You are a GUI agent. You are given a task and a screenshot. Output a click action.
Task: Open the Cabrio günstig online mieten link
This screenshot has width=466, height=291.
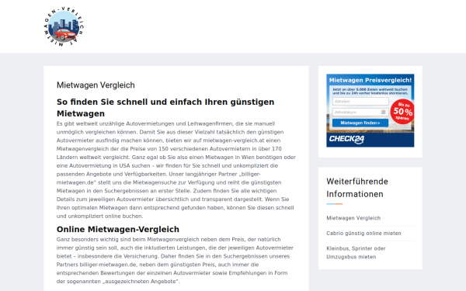pyautogui.click(x=363, y=233)
